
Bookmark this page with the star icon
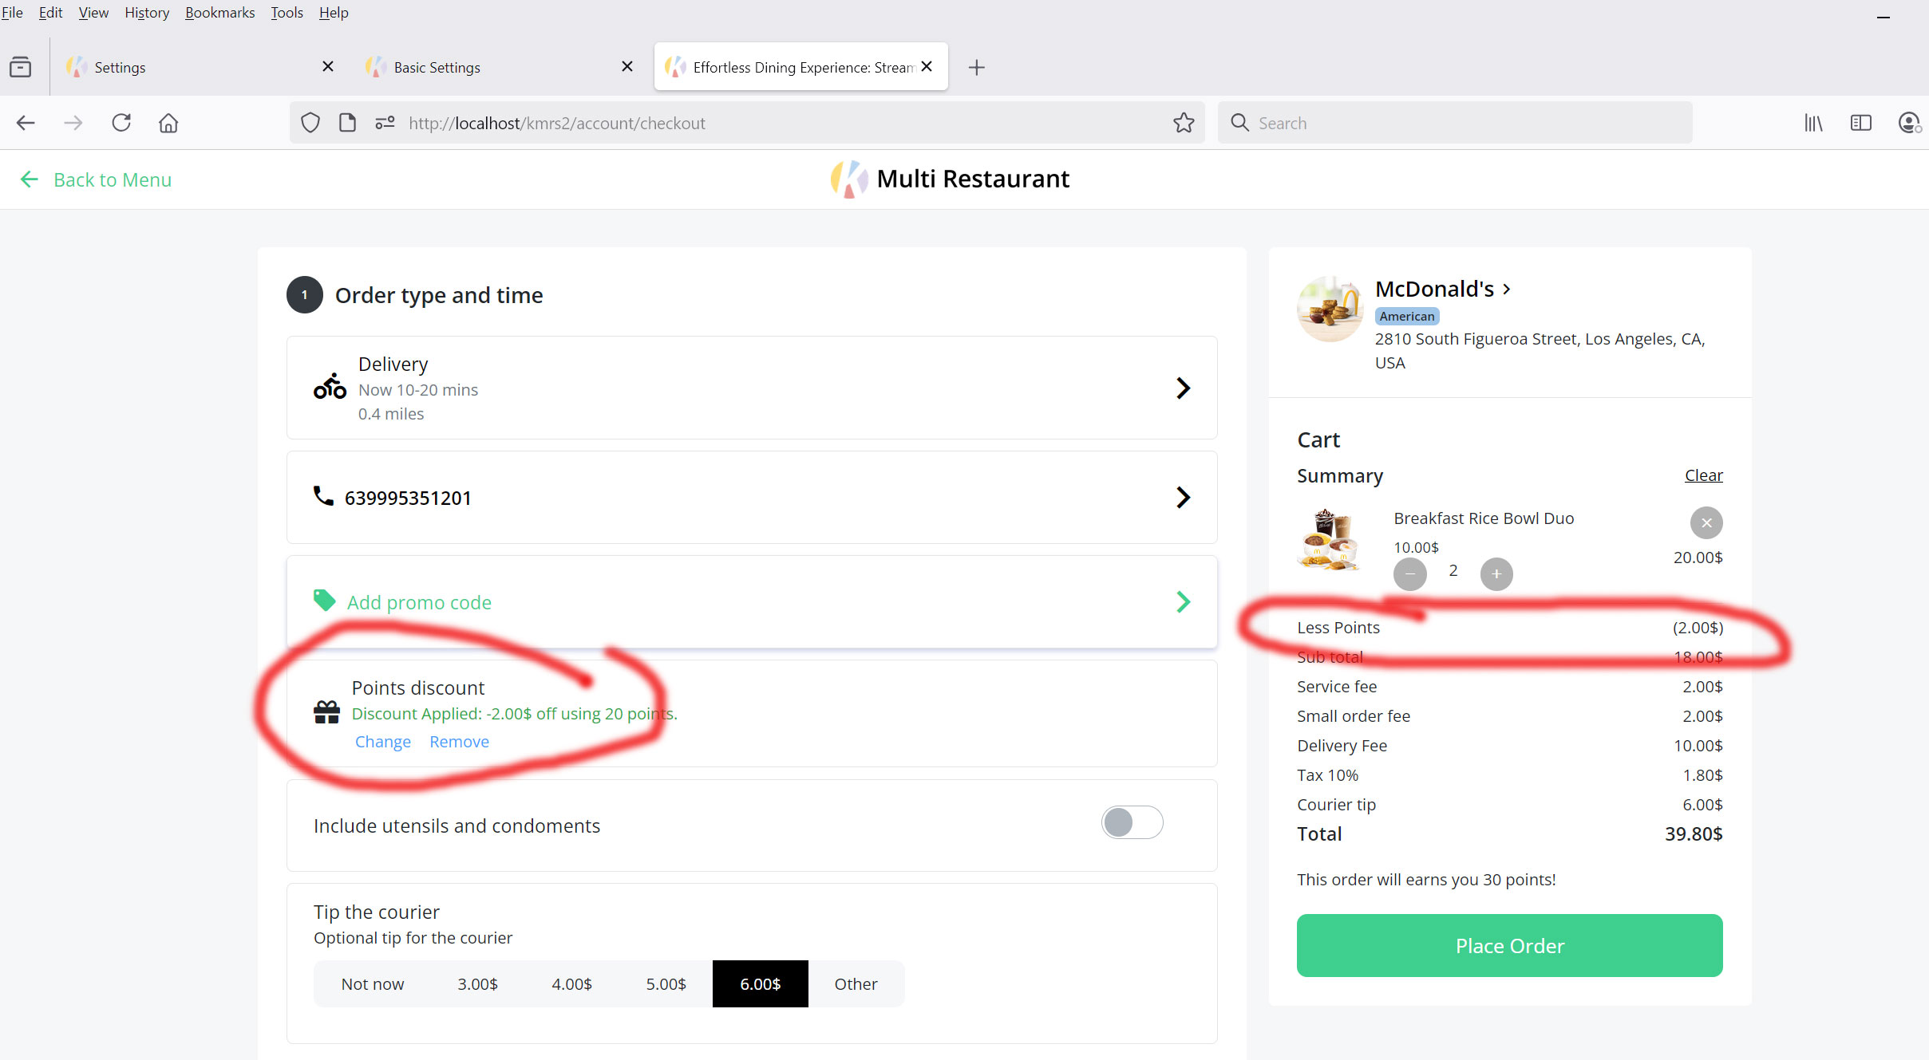pos(1184,123)
